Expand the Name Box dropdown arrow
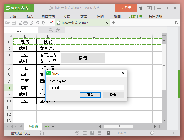184x140 pixels. pos(37,30)
